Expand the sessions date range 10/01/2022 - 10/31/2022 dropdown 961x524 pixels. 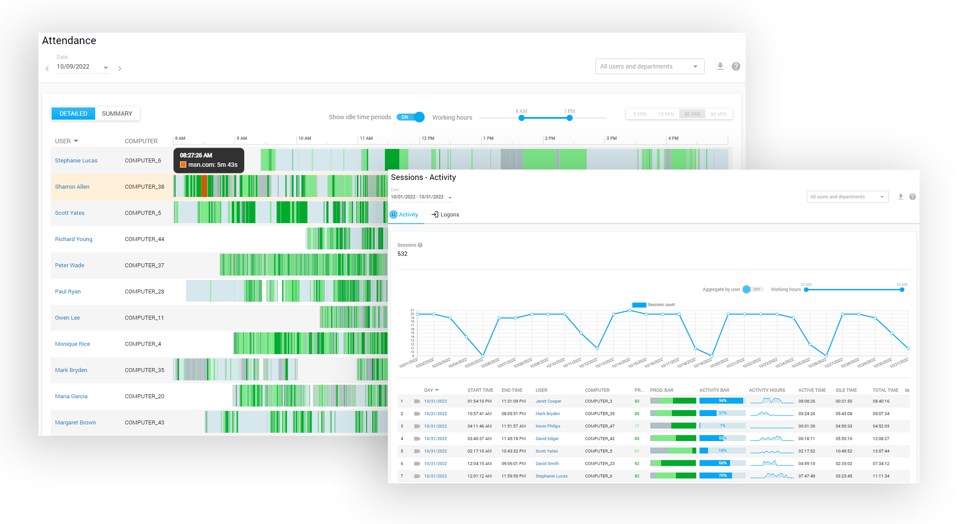click(x=450, y=197)
